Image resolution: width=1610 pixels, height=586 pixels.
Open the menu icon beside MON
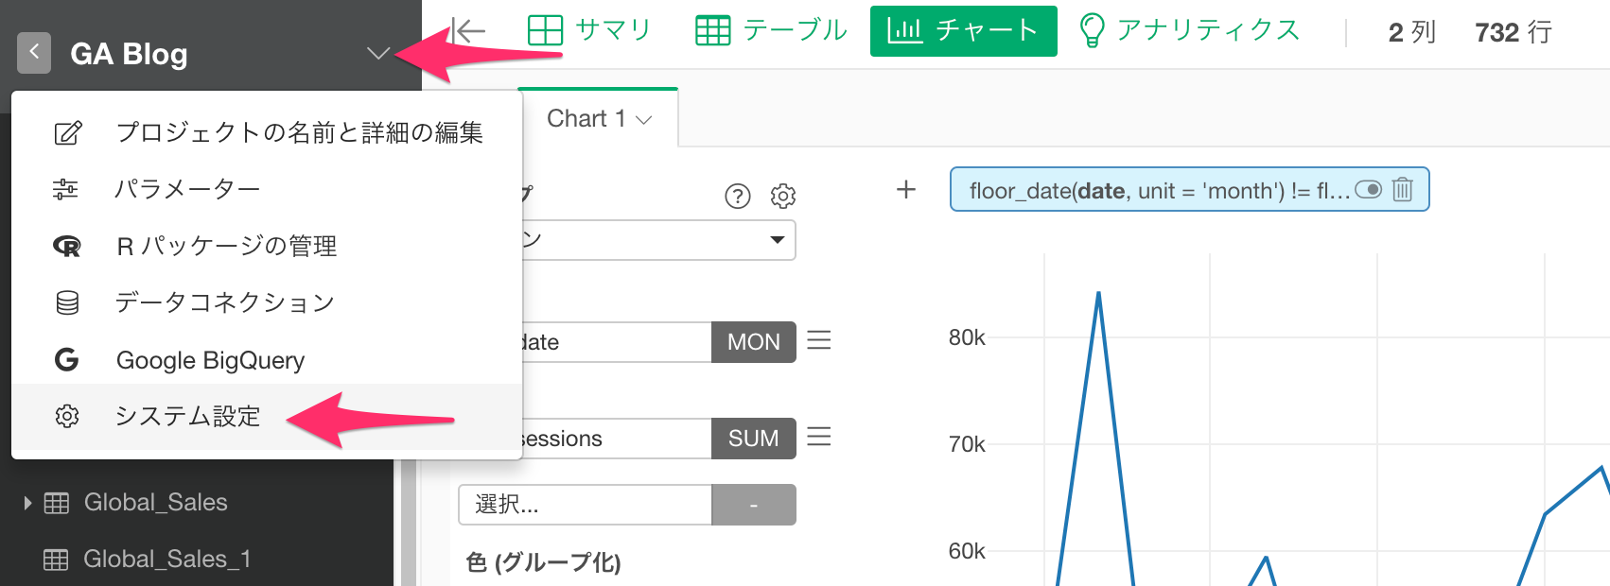point(819,340)
